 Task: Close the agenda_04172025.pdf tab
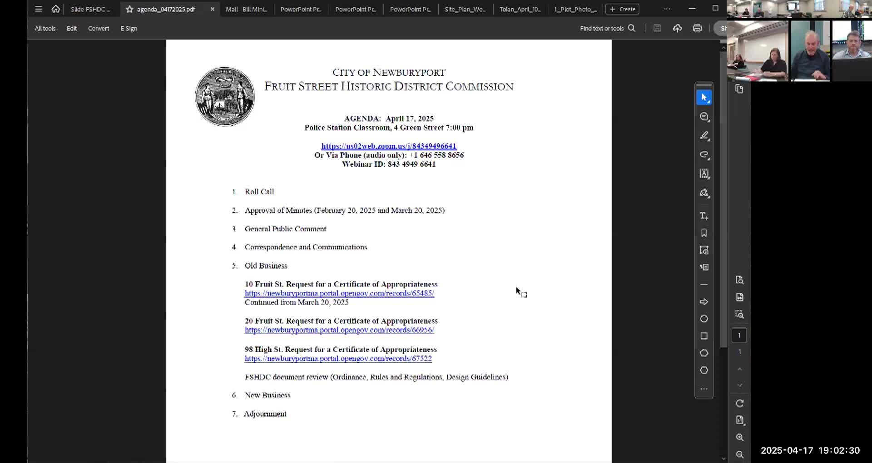pos(212,9)
